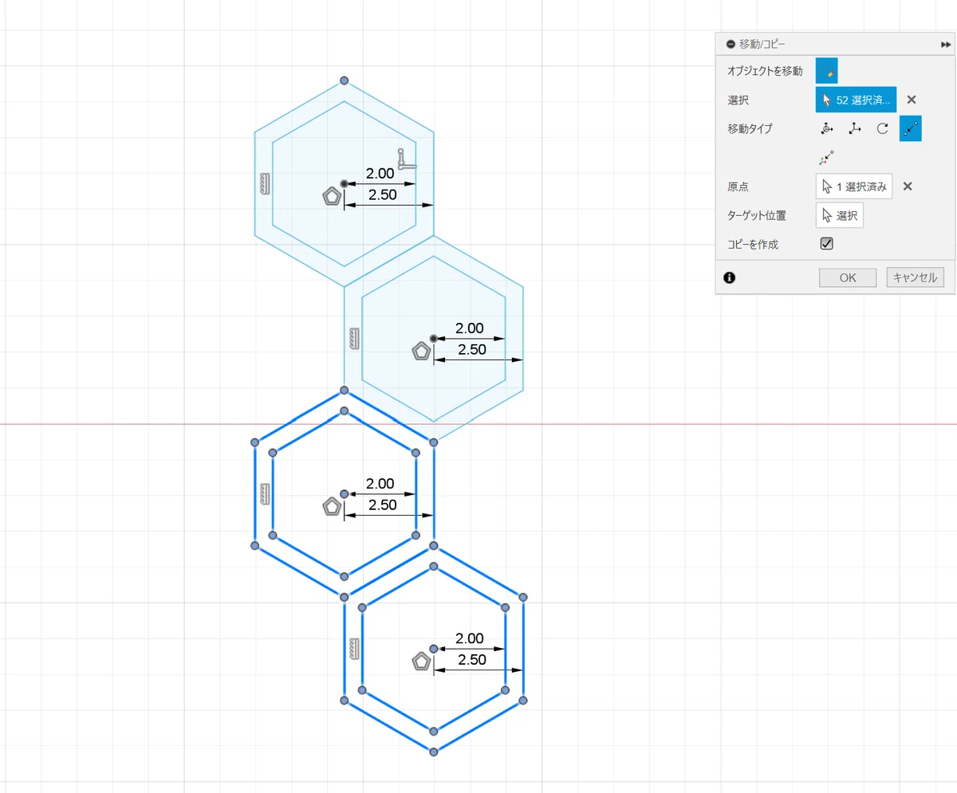Image resolution: width=957 pixels, height=793 pixels.
Task: Select the Translate move type icon
Action: pos(855,128)
